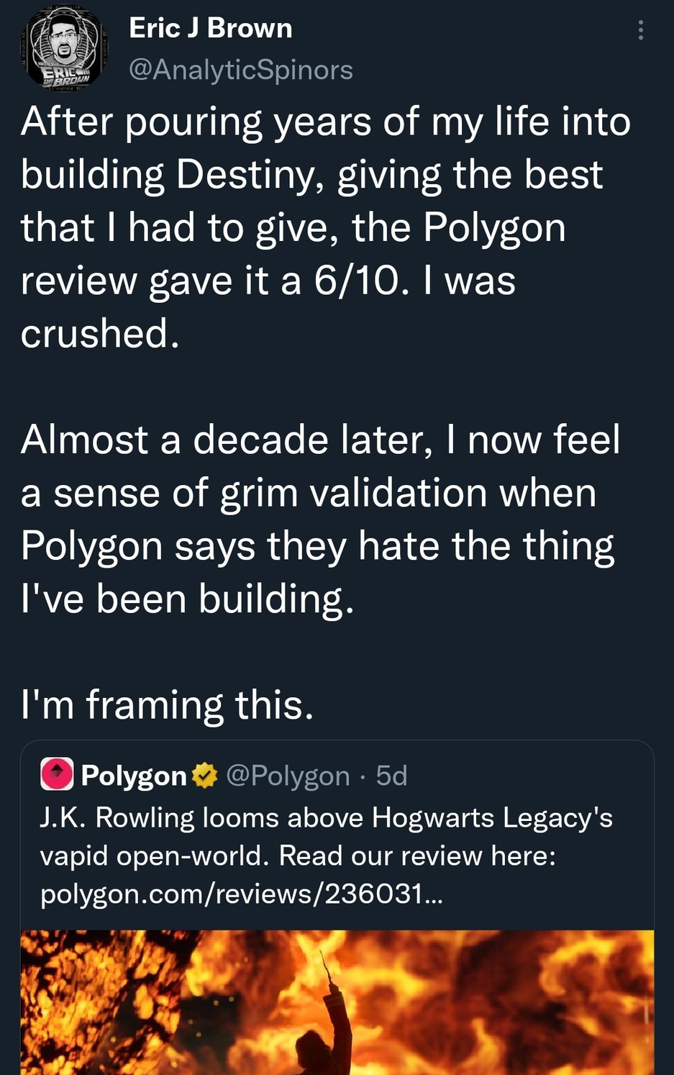
Task: Click the gold verified badge beside Polygon
Action: click(205, 775)
